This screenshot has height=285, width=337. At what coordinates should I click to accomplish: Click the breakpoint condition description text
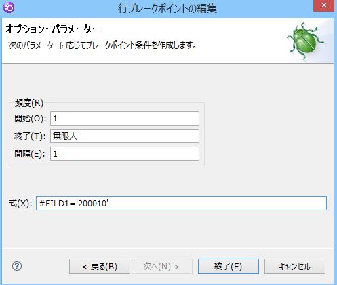click(x=102, y=45)
